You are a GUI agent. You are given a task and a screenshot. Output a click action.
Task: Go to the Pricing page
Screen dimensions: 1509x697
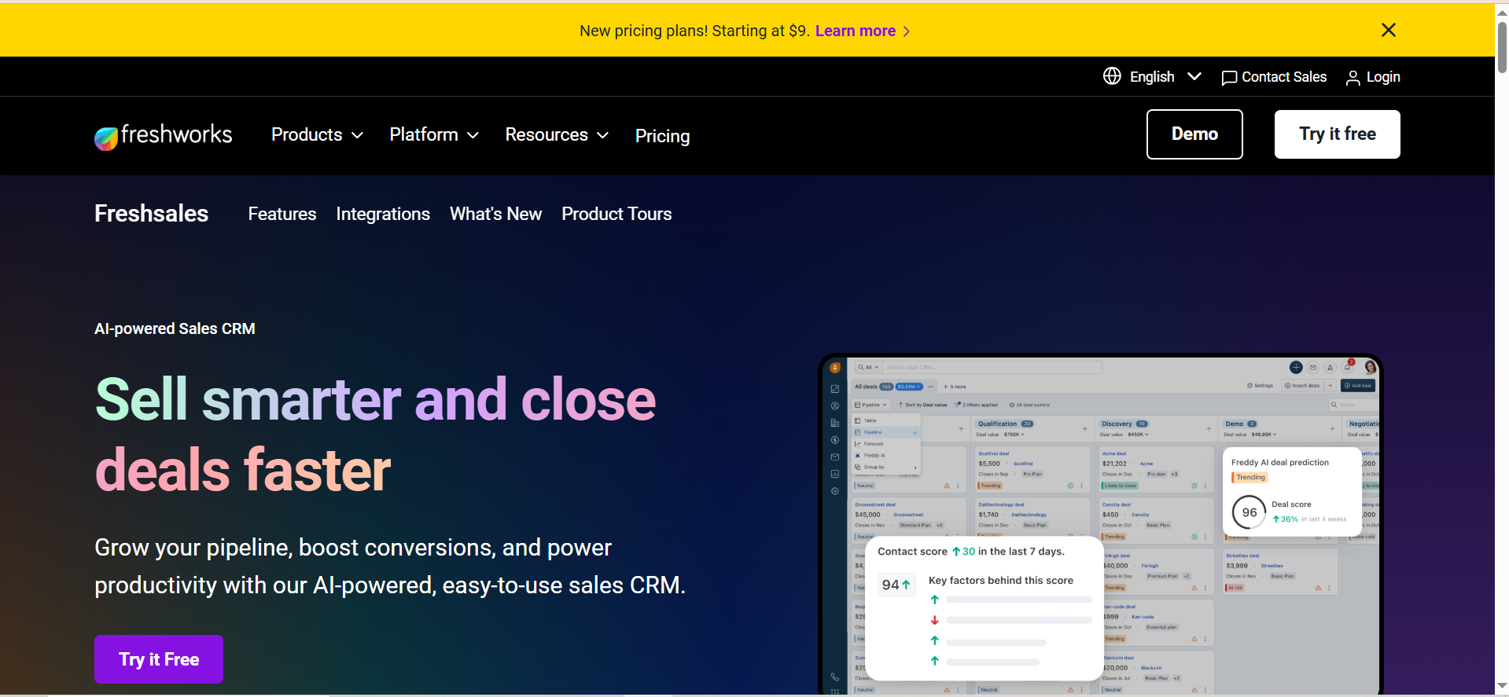click(662, 136)
